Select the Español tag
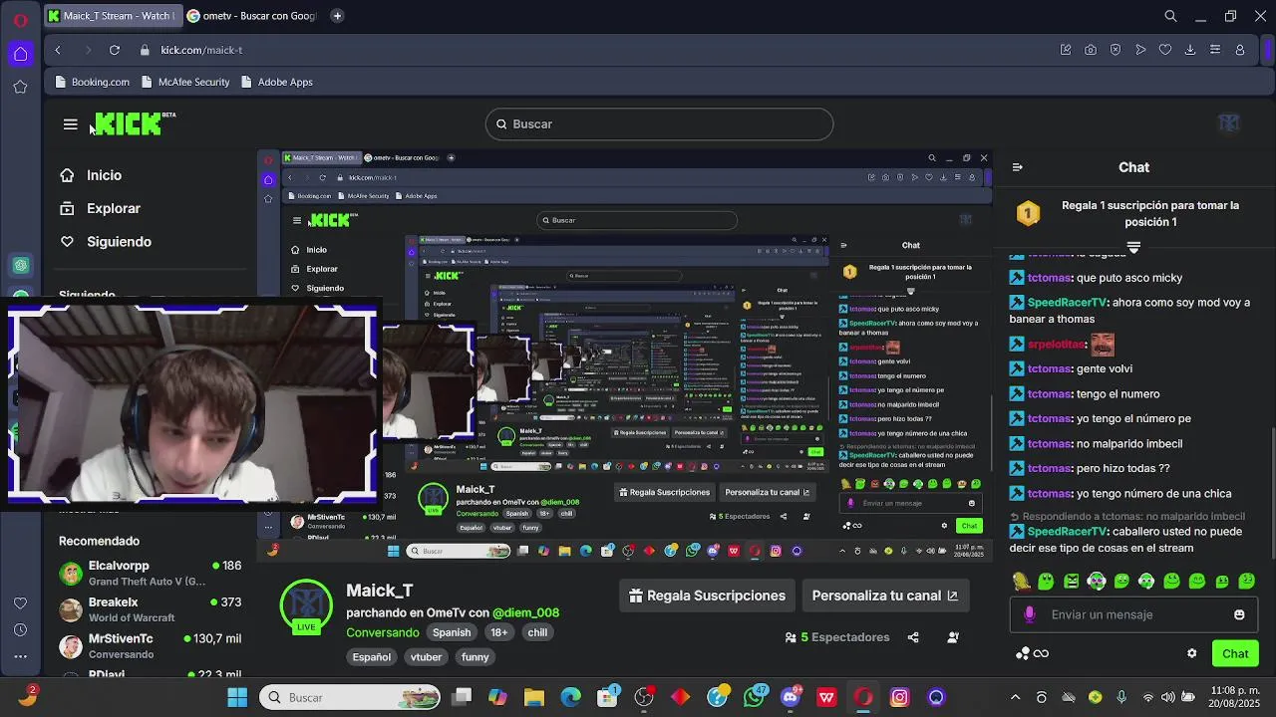The height and width of the screenshot is (717, 1276). [372, 657]
